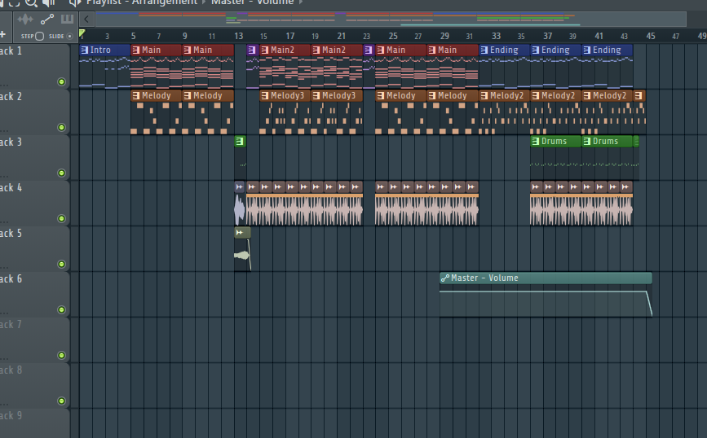This screenshot has width=707, height=438.
Task: Click the waveform of the Track 5 audio clip
Action: tap(242, 256)
